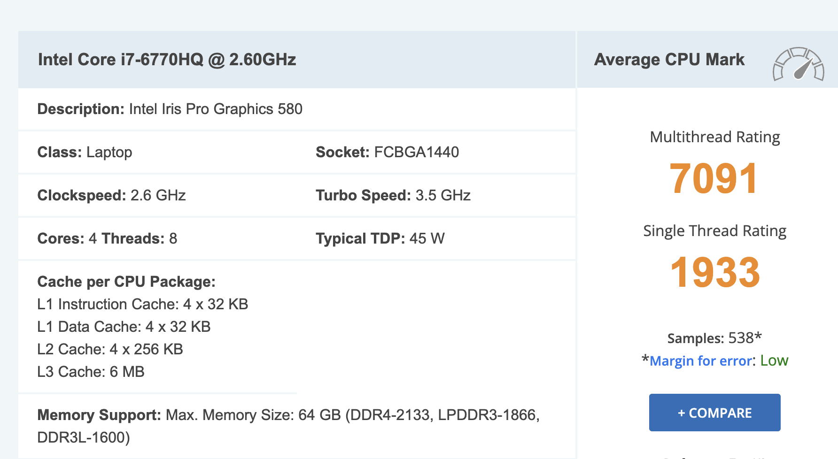Click the 7091 multithread score
Viewport: 838px width, 459px height.
[714, 179]
